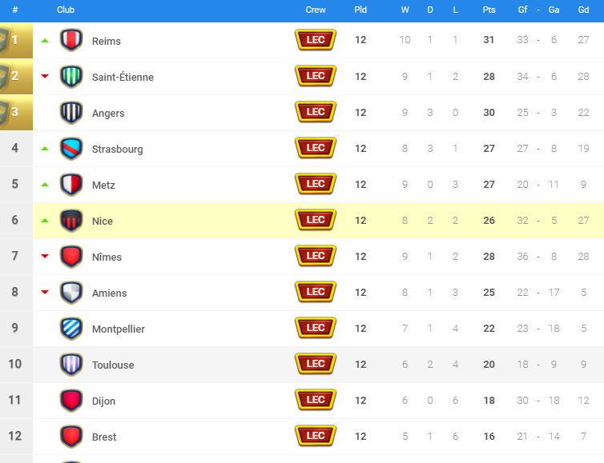This screenshot has height=463, width=604.
Task: Click the green up arrow beside Strasbourg
Action: [x=45, y=149]
